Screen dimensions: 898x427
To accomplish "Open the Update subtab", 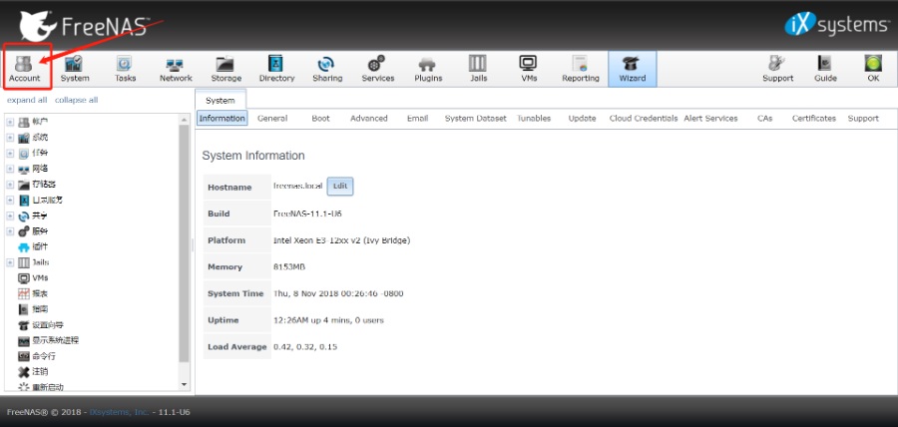I will click(x=582, y=118).
